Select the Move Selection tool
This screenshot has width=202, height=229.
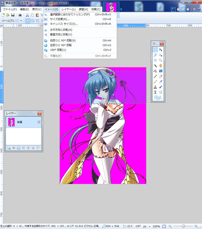[161, 55]
